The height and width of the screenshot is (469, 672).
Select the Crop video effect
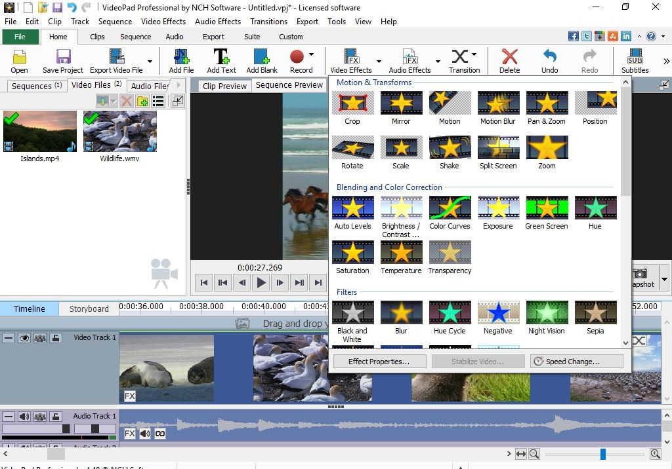(352, 103)
